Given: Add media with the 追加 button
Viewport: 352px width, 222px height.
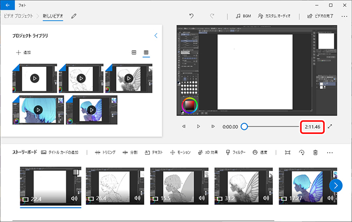Looking at the screenshot, I should tap(24, 52).
